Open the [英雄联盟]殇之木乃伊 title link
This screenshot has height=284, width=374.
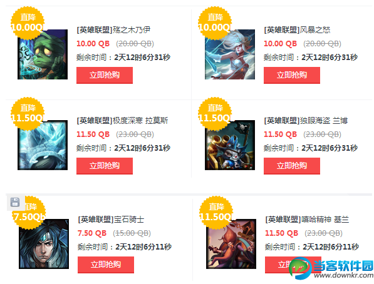point(113,30)
